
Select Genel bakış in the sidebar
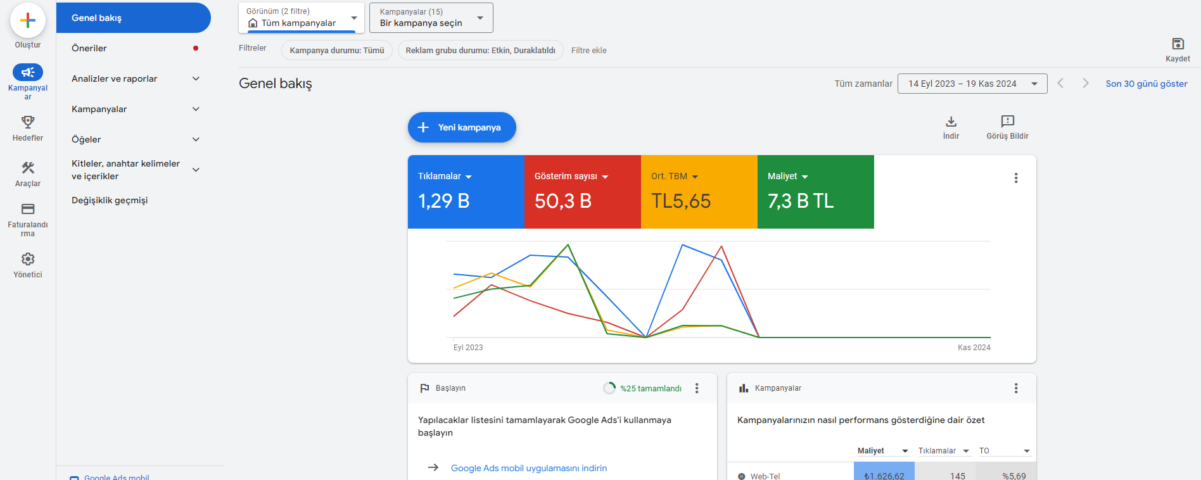click(x=134, y=18)
